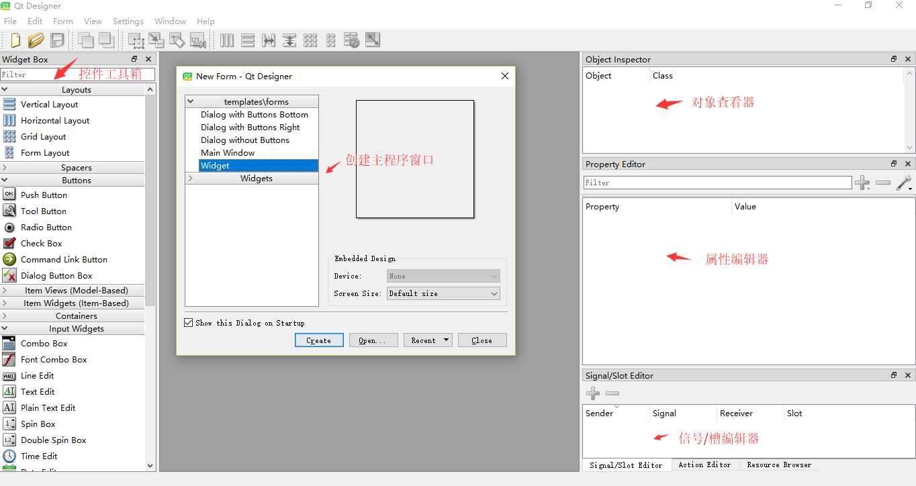Open the Screen Size dropdown
The height and width of the screenshot is (486, 916).
(443, 293)
